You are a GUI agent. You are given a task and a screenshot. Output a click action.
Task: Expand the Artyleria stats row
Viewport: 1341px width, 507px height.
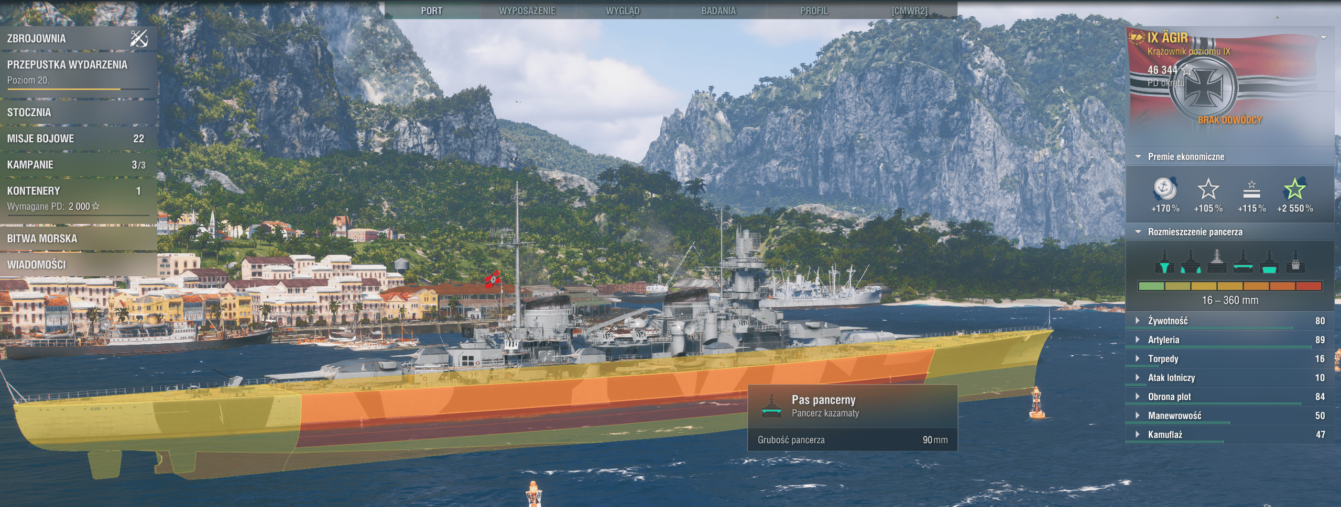1138,340
